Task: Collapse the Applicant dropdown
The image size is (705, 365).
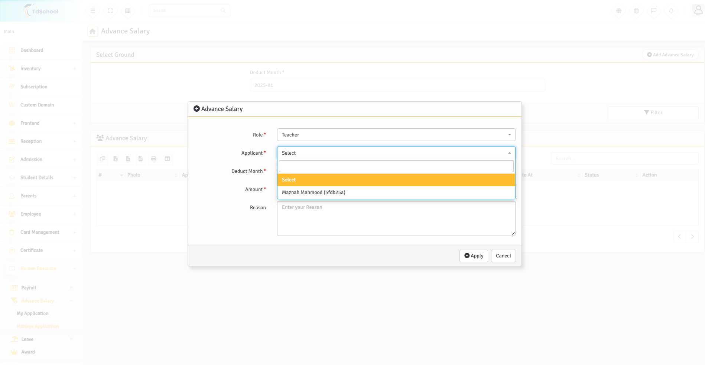Action: (396, 153)
